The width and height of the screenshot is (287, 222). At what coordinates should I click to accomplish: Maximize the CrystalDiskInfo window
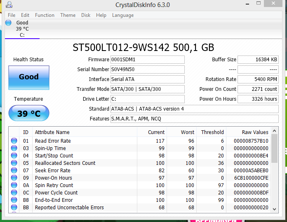259,3
